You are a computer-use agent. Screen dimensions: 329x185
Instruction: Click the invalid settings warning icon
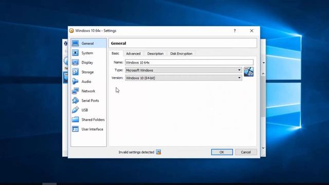click(159, 152)
